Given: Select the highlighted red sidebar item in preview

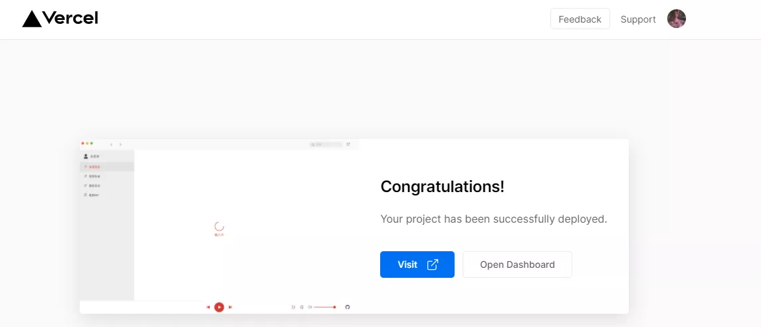Looking at the screenshot, I should point(107,166).
